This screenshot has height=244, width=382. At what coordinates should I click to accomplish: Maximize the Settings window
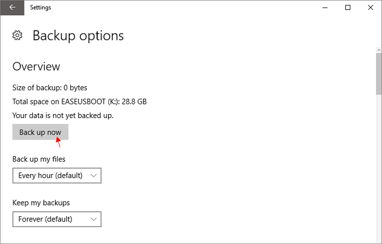(348, 8)
